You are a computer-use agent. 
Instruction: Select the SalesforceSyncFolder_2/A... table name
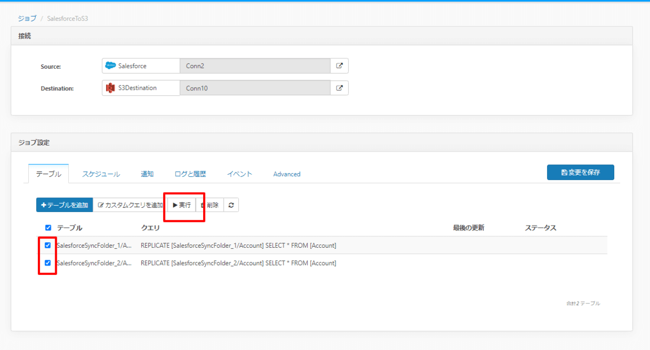94,263
